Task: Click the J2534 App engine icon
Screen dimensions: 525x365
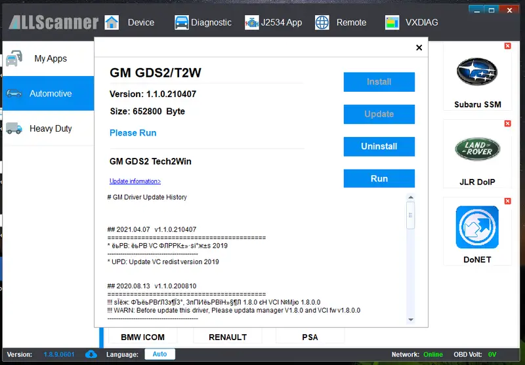Action: tap(251, 22)
